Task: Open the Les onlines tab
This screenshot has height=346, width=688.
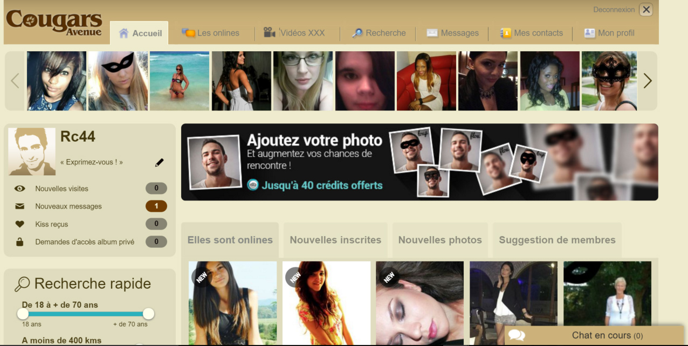Action: point(211,33)
